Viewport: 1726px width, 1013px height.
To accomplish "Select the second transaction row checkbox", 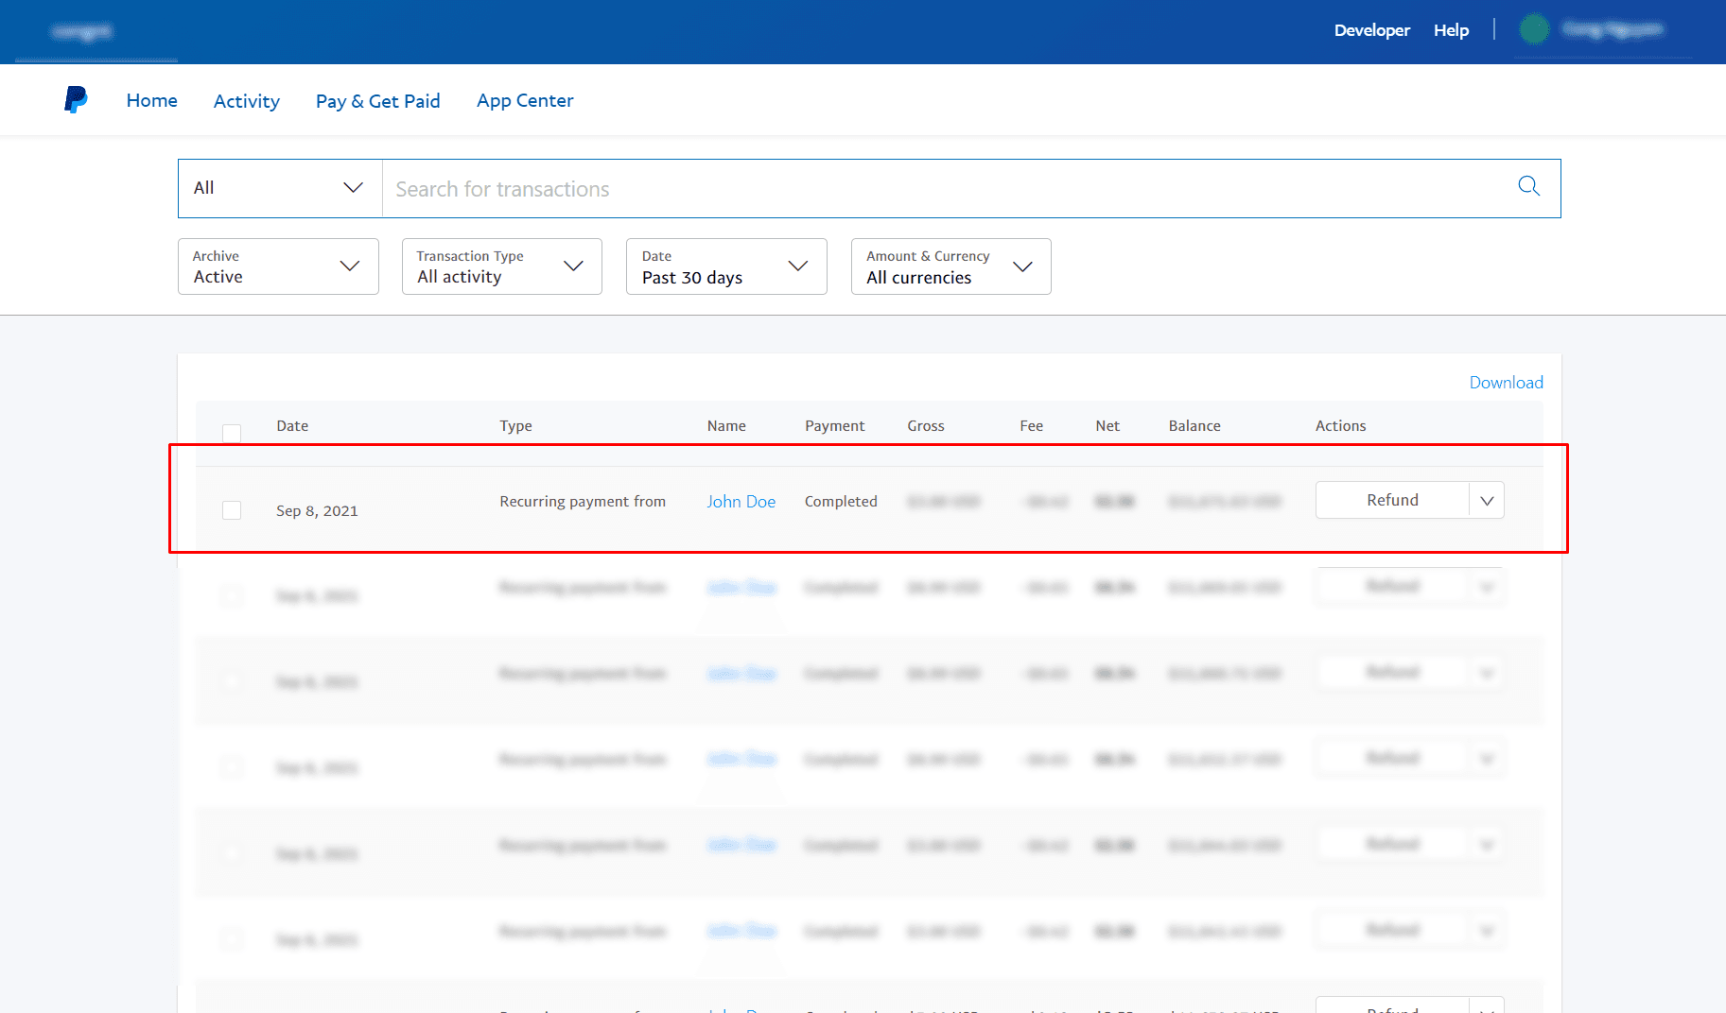I will [232, 596].
